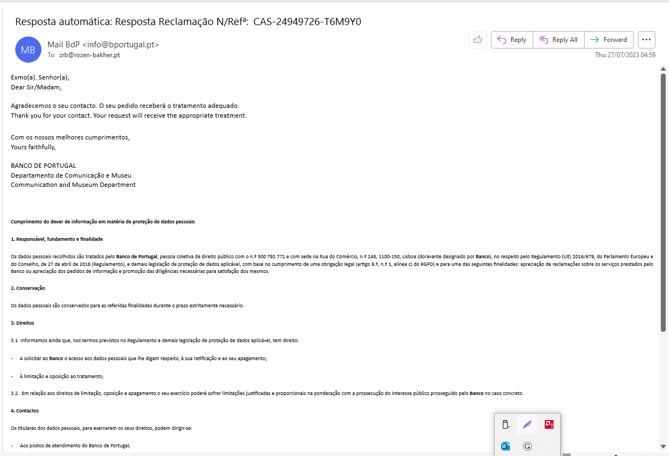
Task: Click recipient zrb@rozen-bakher.pt
Action: [x=89, y=55]
